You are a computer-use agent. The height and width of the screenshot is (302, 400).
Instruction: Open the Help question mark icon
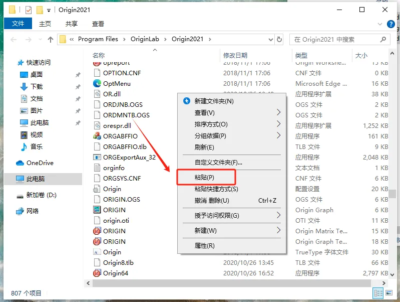coord(390,24)
